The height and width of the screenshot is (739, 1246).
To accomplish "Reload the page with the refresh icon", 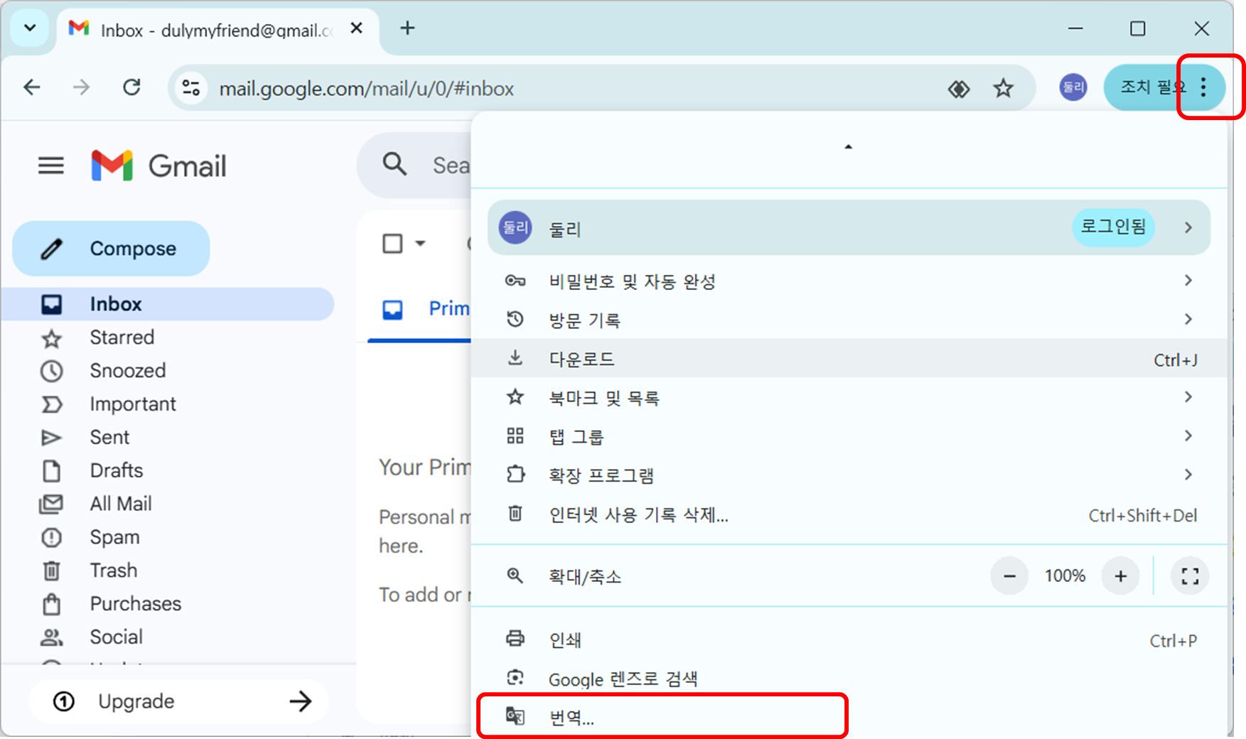I will coord(131,87).
